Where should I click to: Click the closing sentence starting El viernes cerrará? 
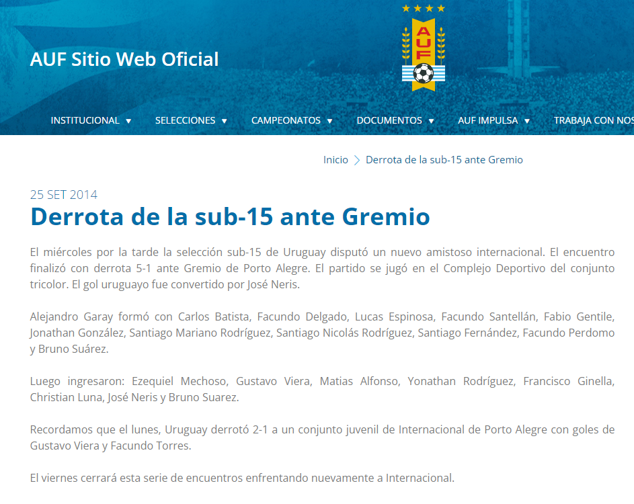[242, 478]
